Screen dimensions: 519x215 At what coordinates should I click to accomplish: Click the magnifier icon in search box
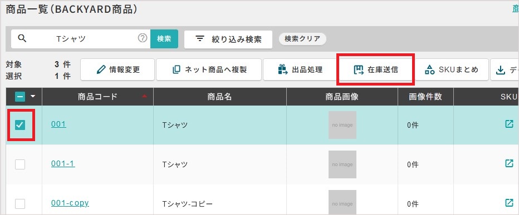22,38
